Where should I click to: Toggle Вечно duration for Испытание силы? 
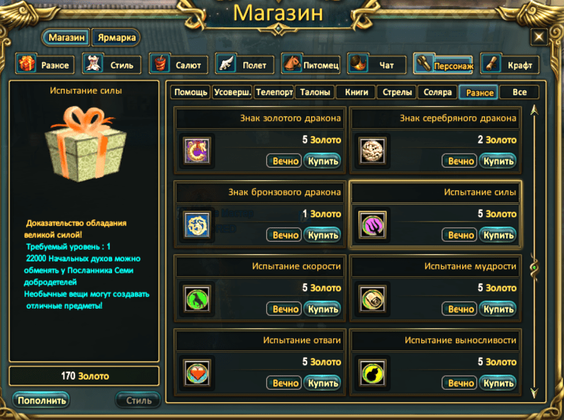click(460, 235)
